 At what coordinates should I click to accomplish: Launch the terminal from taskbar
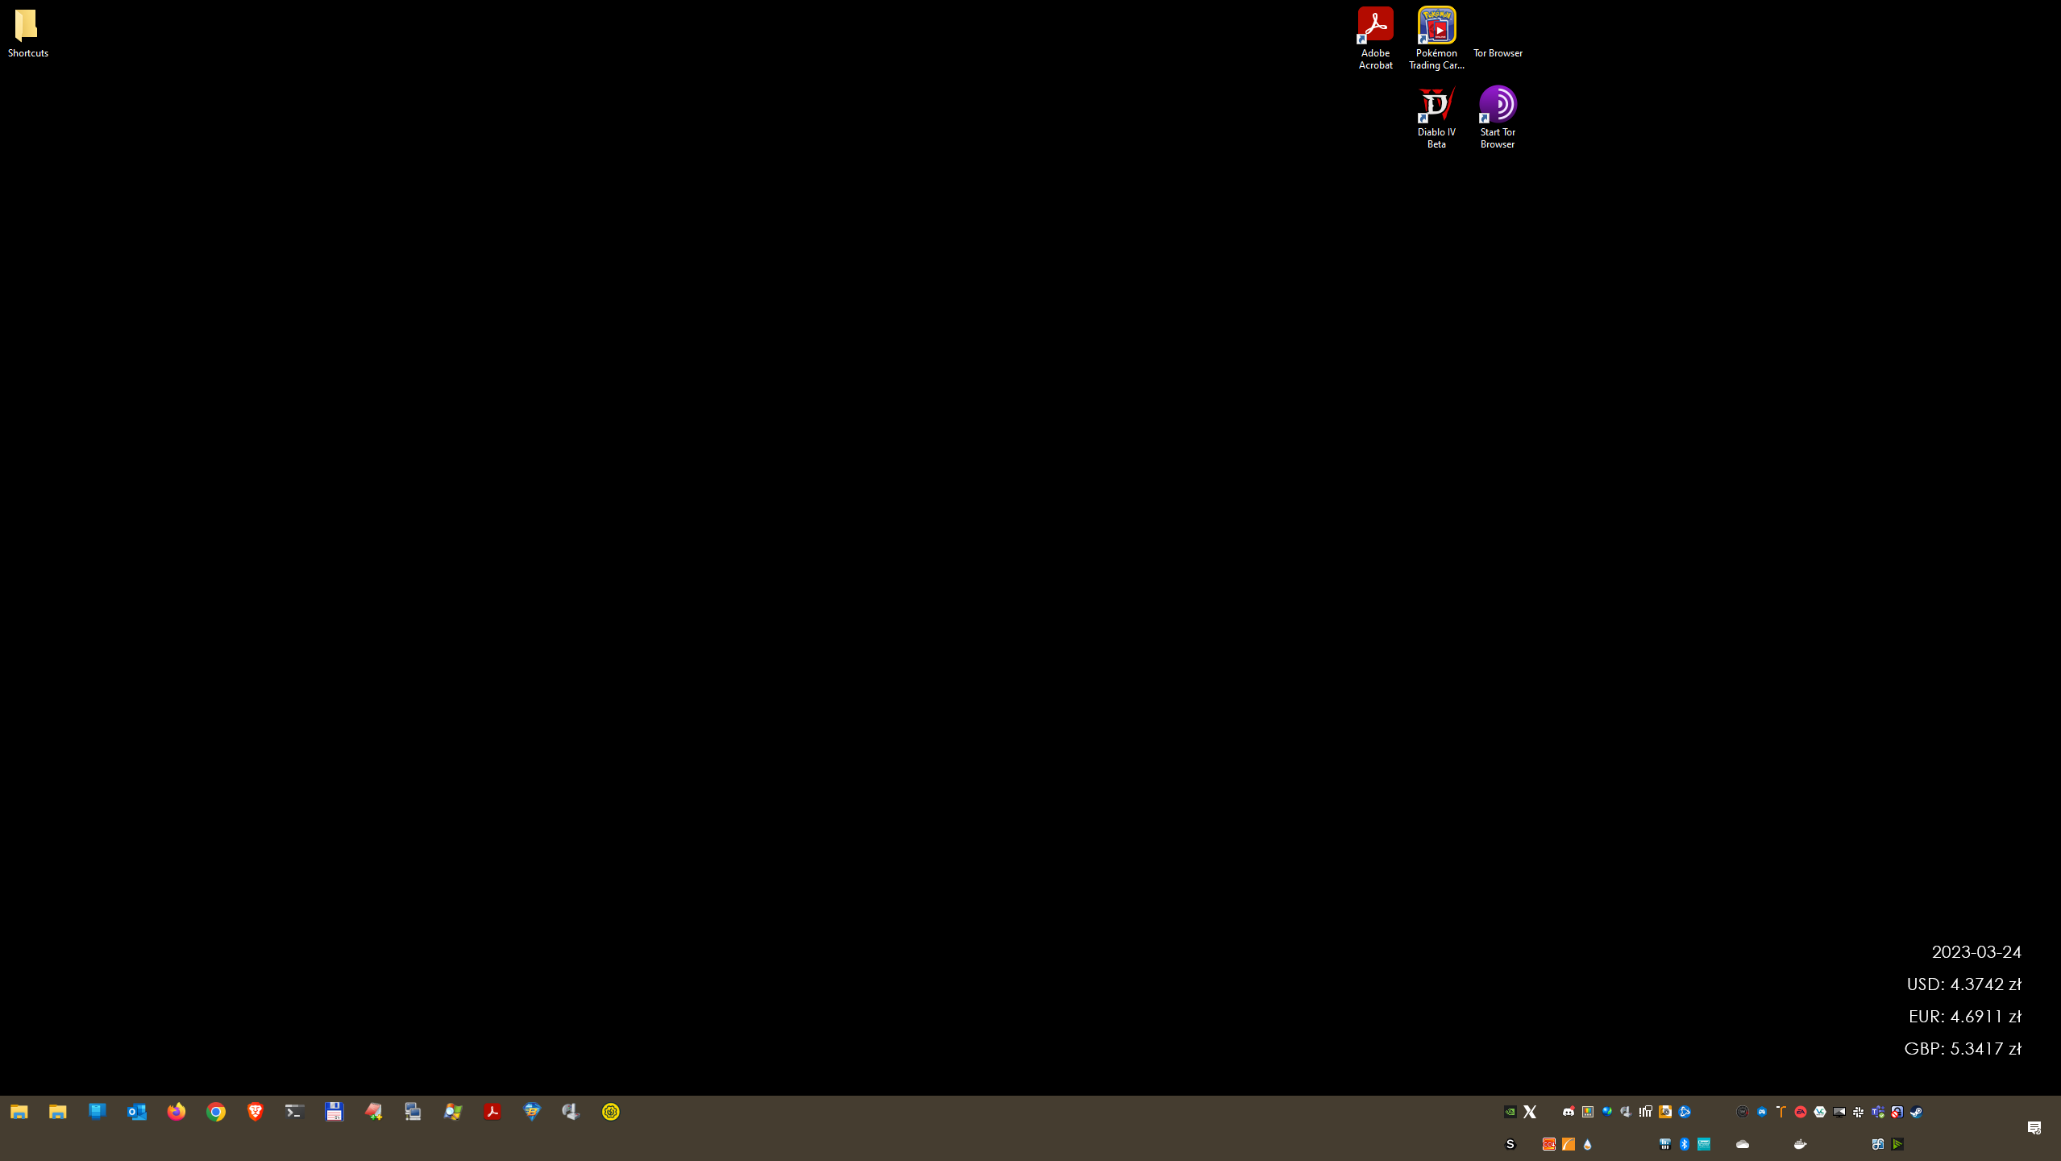[294, 1112]
